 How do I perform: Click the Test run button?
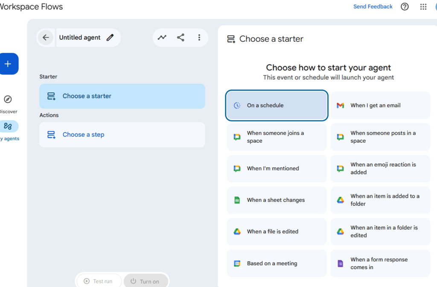click(x=99, y=281)
